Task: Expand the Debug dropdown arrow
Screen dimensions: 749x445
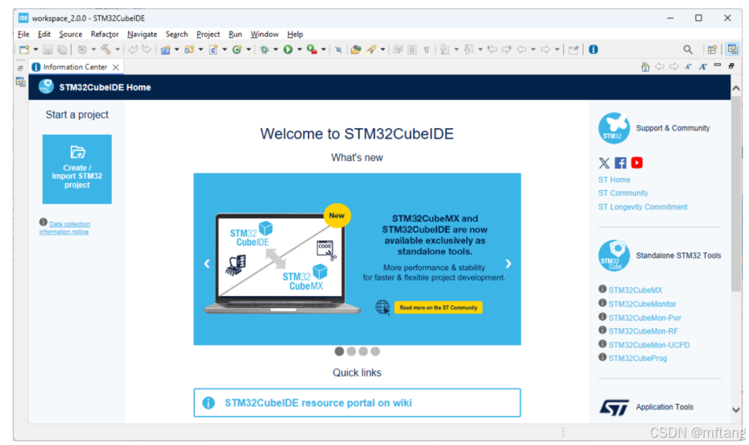Action: [x=275, y=50]
